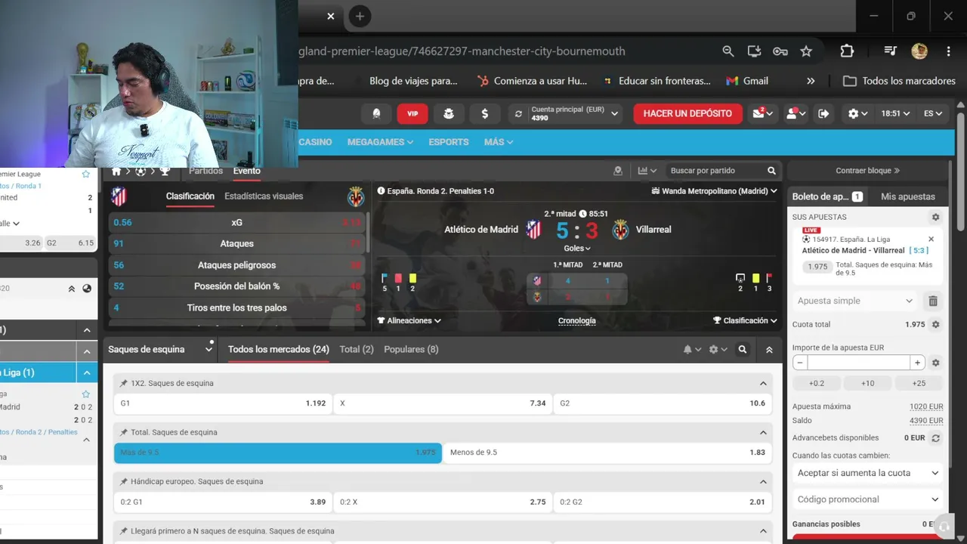The image size is (967, 544).
Task: Click the install app icon in address bar
Action: click(x=754, y=51)
